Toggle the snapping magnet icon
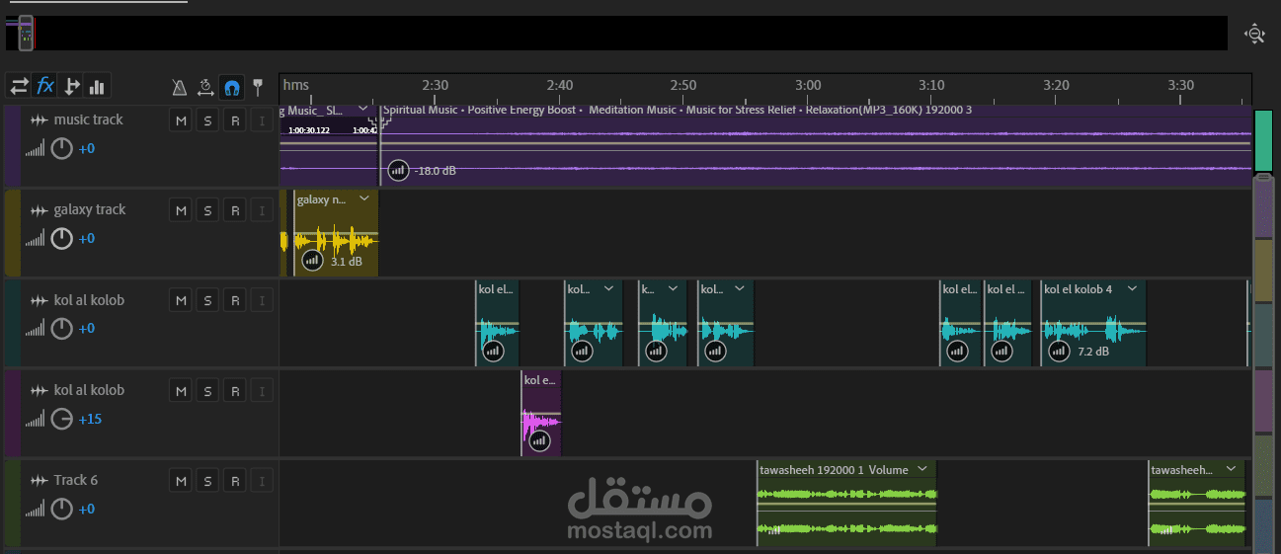Viewport: 1281px width, 554px height. (232, 88)
